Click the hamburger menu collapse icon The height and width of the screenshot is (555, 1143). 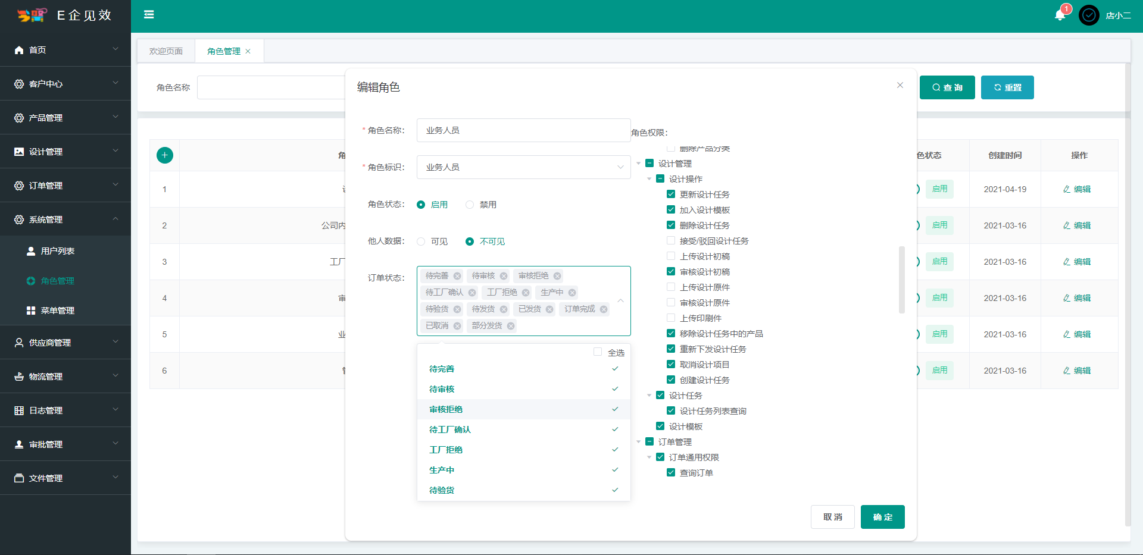tap(149, 15)
